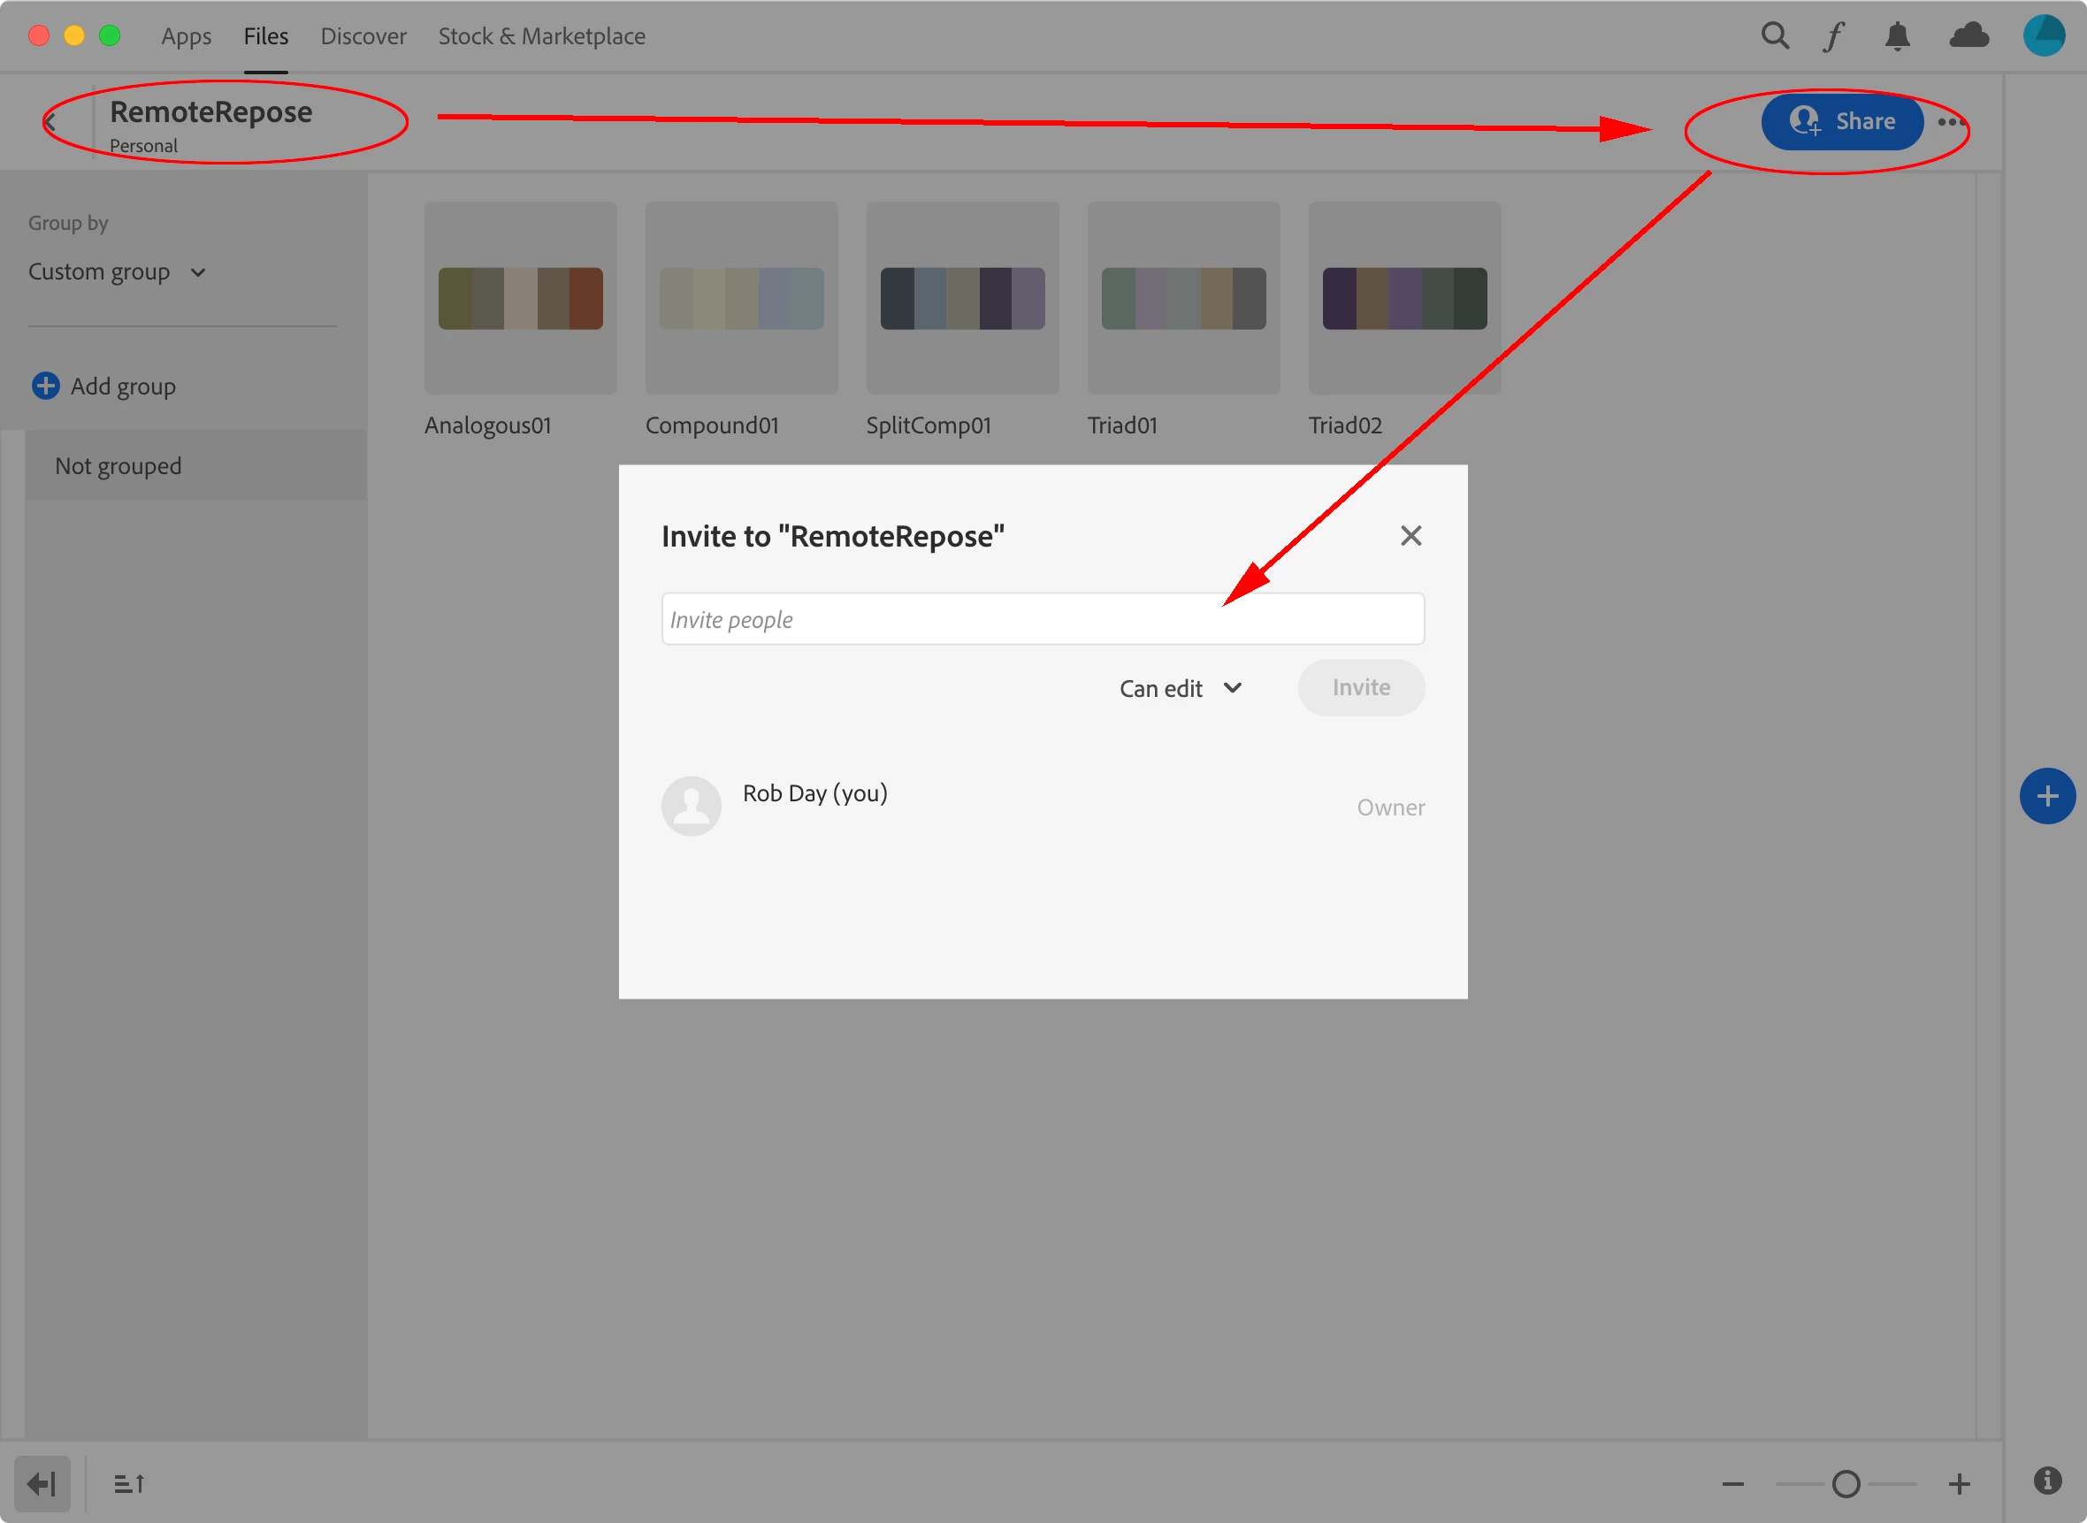Open the Stock & Marketplace tab

click(541, 36)
